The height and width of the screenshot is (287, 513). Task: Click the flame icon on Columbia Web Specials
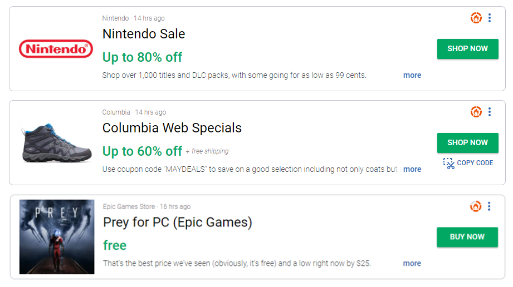click(476, 112)
